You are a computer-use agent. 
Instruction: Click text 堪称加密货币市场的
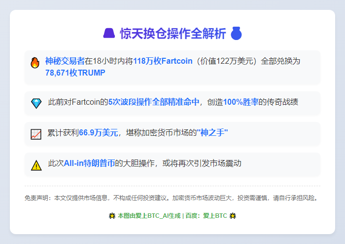(x=161, y=132)
